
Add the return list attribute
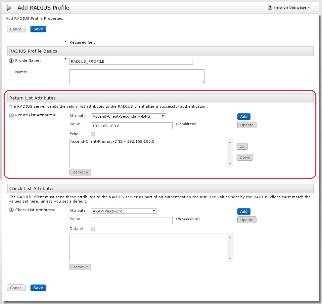(x=244, y=117)
